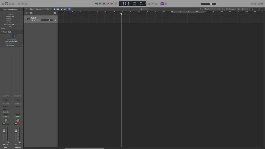Open the Functions menu in Tracks area
This screenshot has height=149, width=265.
40,9
